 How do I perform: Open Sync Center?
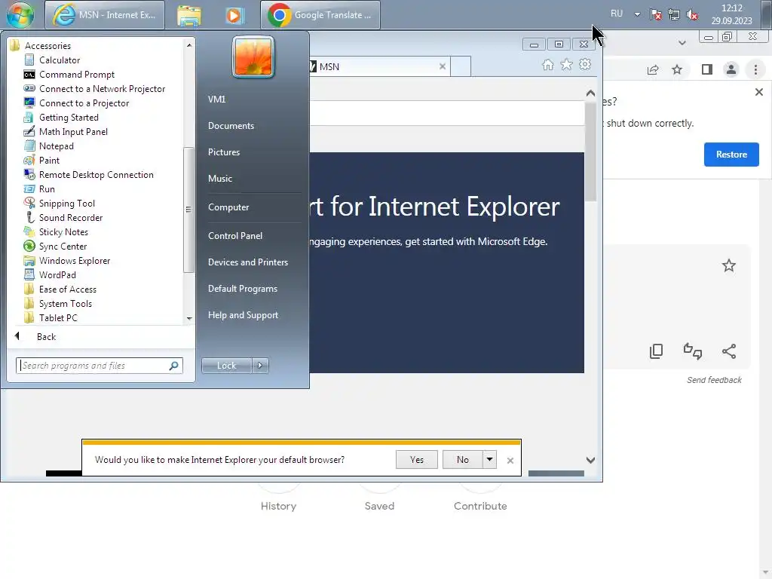[x=63, y=247]
